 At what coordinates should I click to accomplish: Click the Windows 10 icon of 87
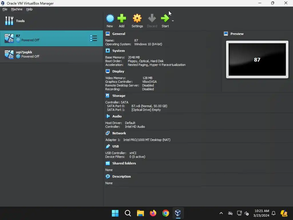pyautogui.click(x=9, y=38)
